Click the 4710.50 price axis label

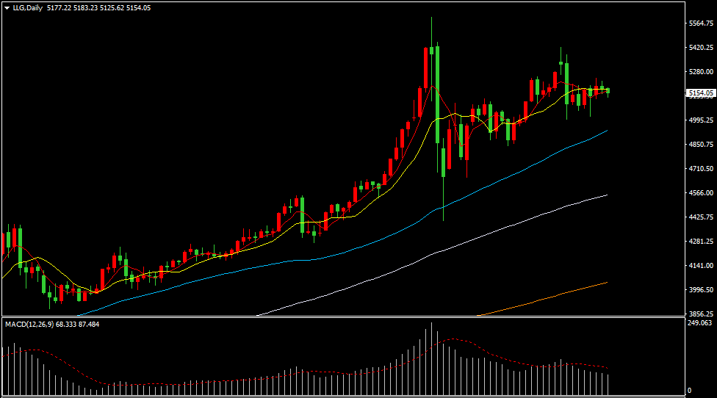click(x=701, y=169)
